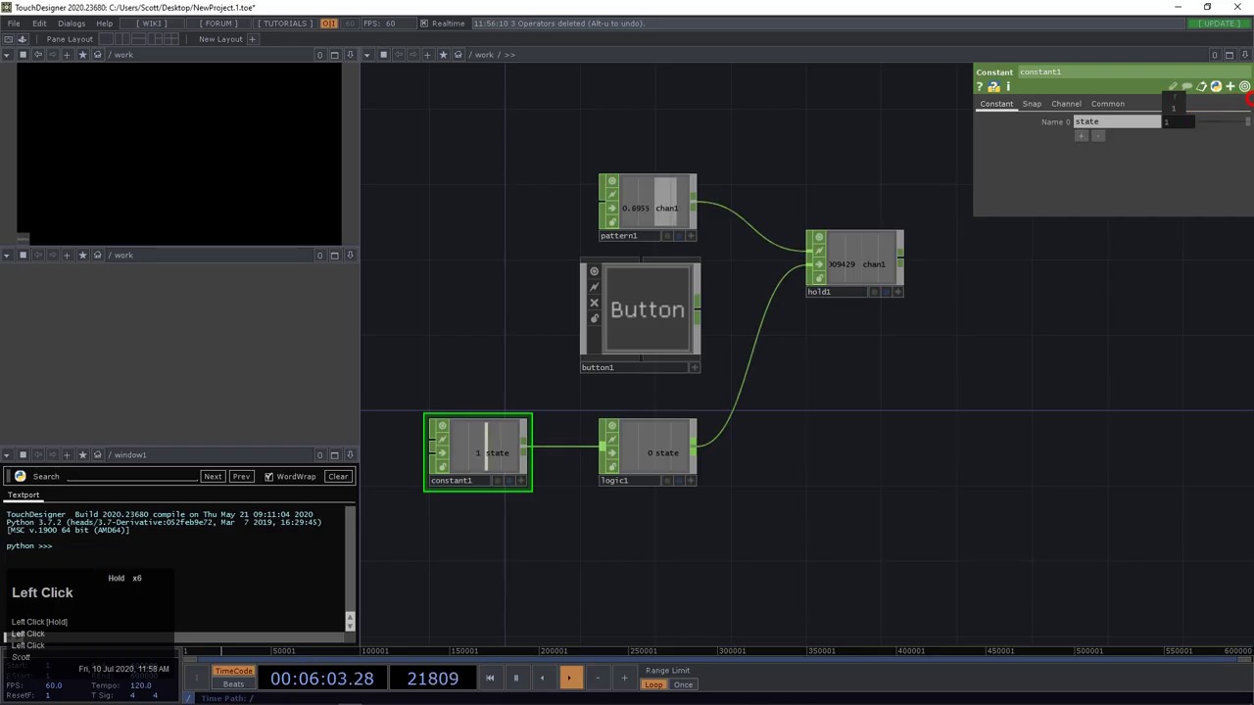The image size is (1254, 705).
Task: Open the File menu
Action: tap(14, 23)
